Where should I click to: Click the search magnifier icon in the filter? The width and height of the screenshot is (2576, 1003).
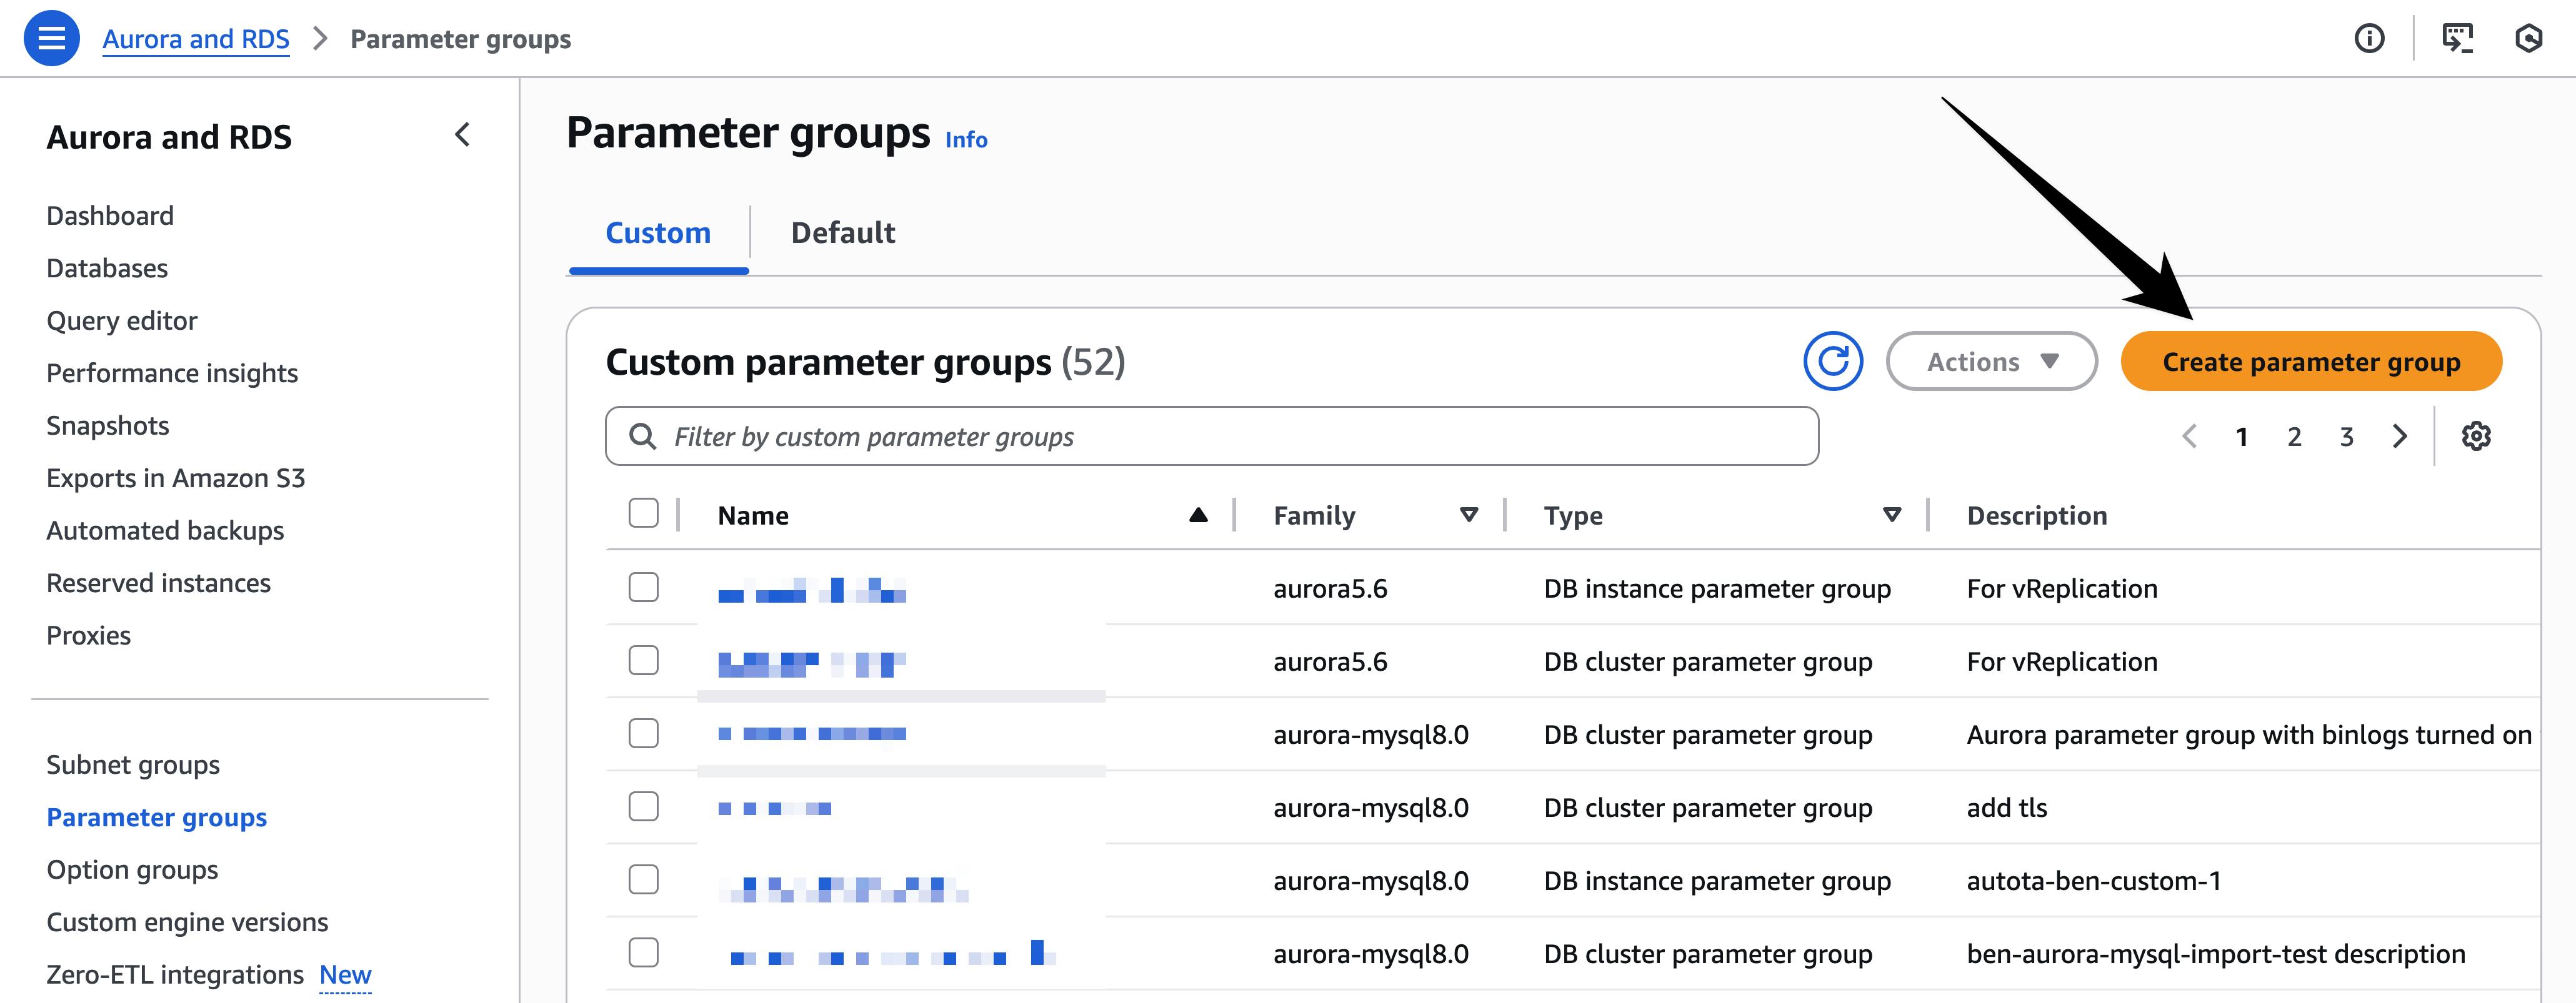[x=642, y=437]
